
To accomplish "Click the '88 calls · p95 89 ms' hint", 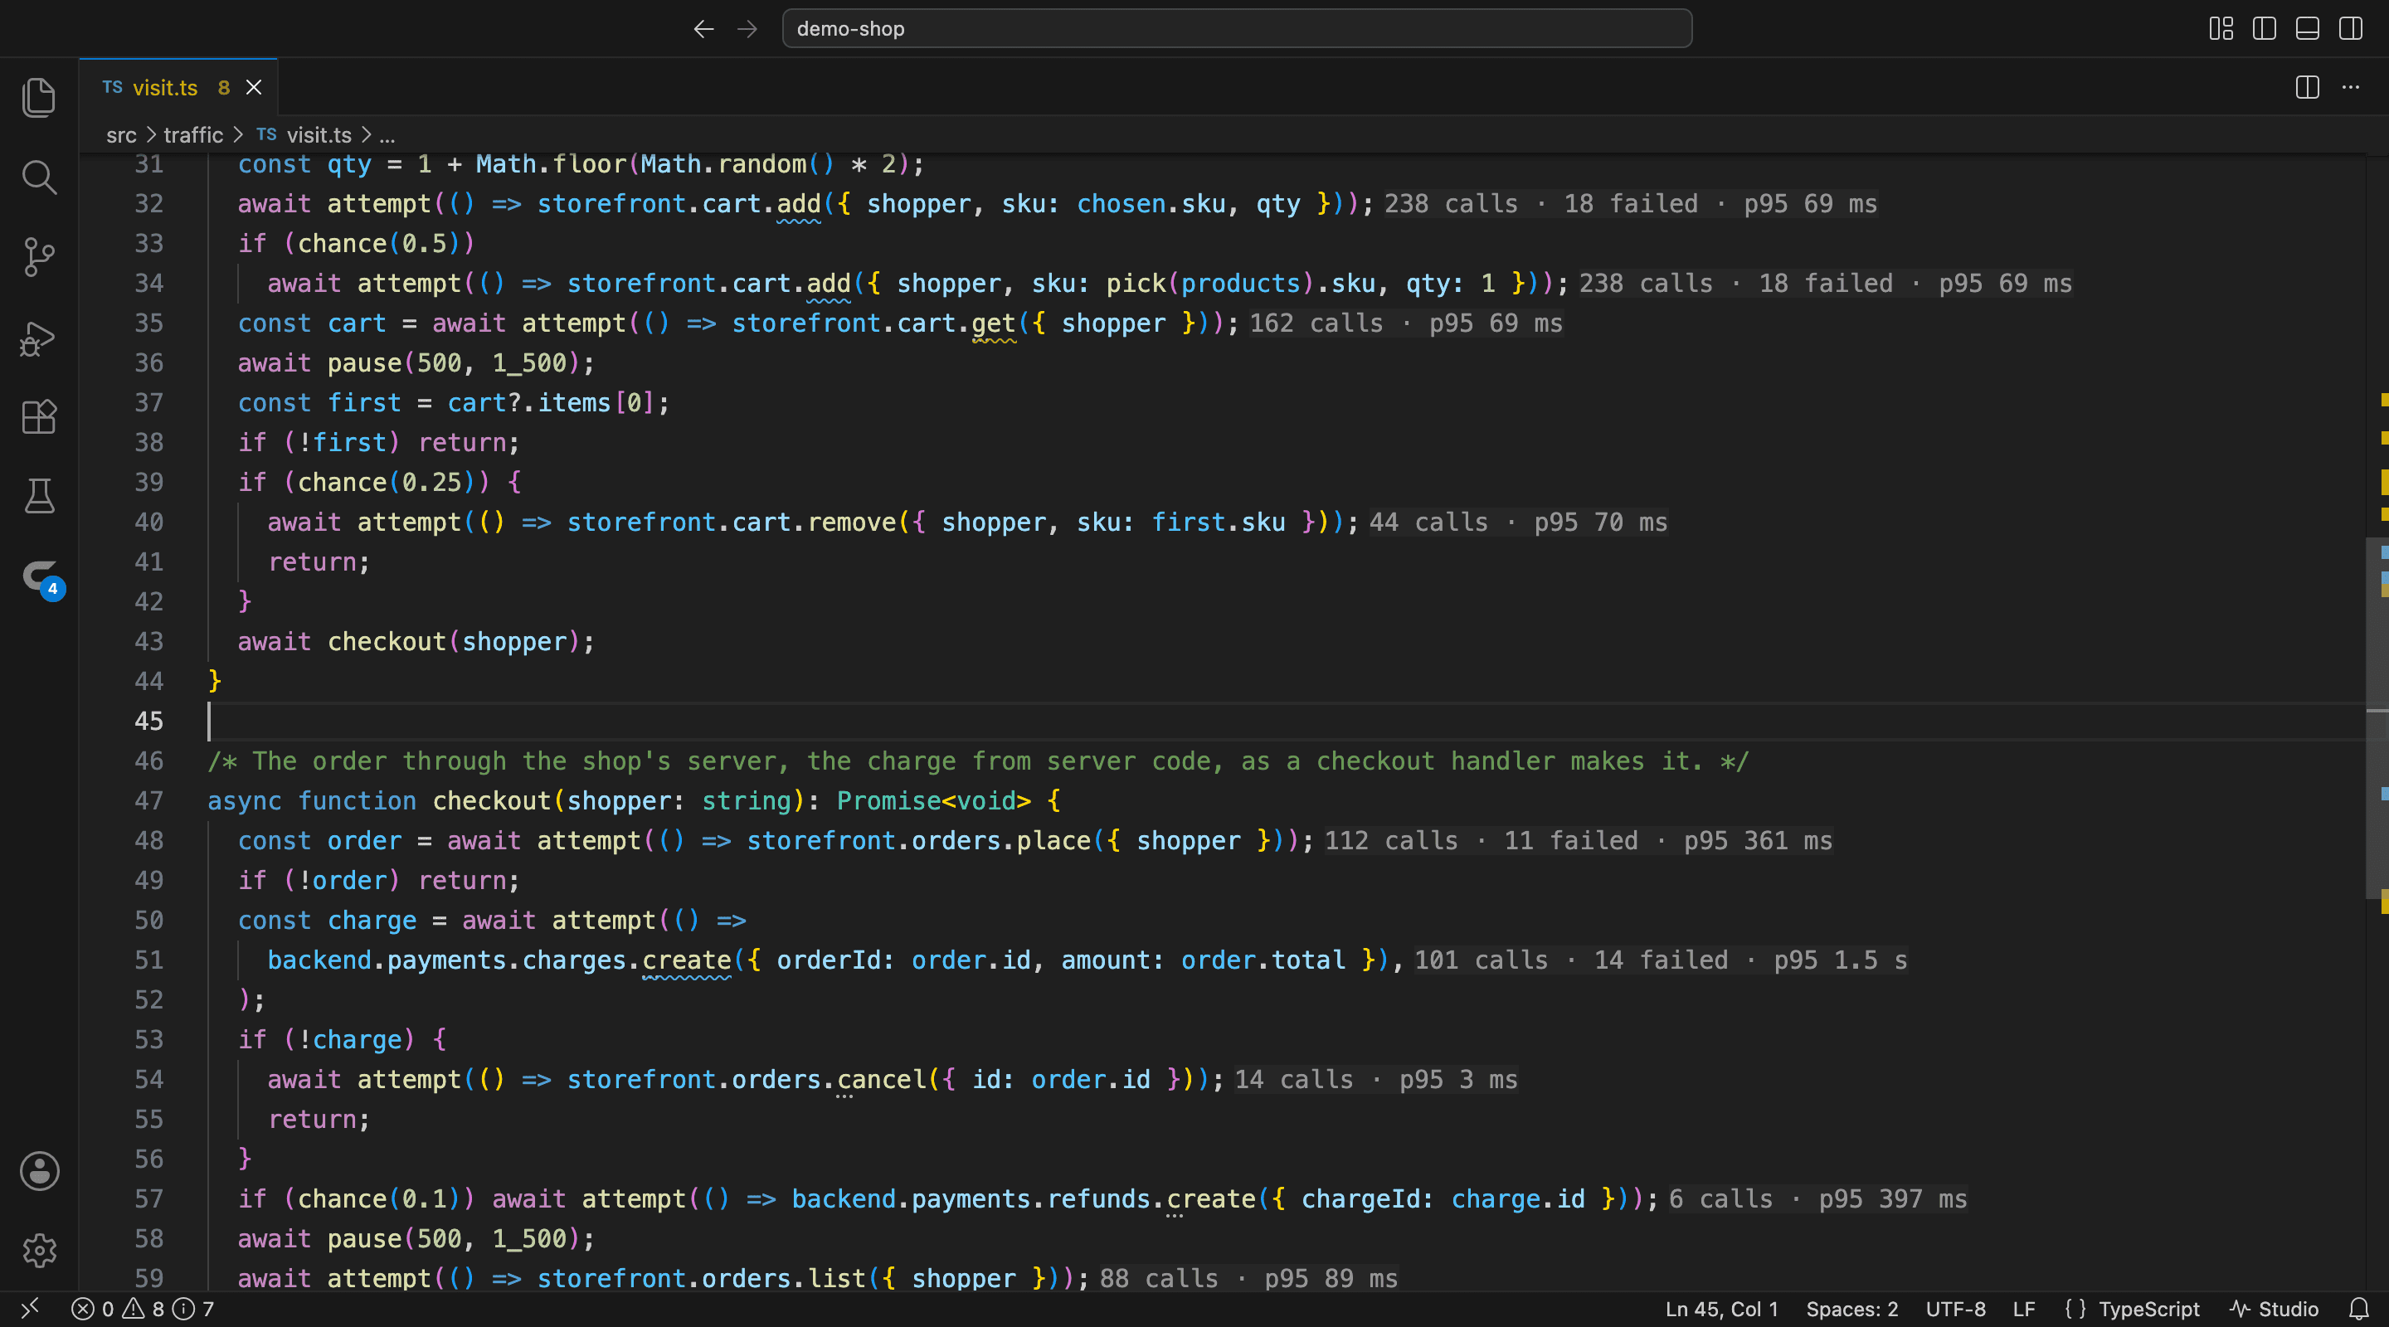I will tap(1248, 1278).
